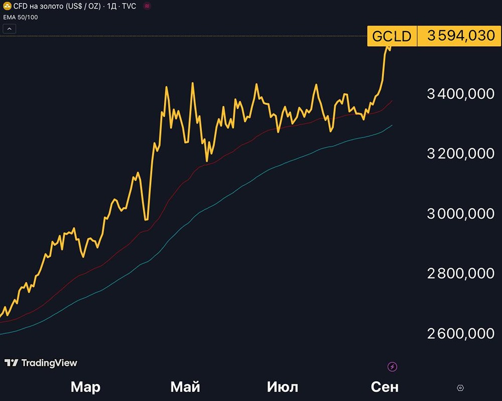Collapse the indicator legend chevron
This screenshot has height=401, width=502.
coord(10,29)
